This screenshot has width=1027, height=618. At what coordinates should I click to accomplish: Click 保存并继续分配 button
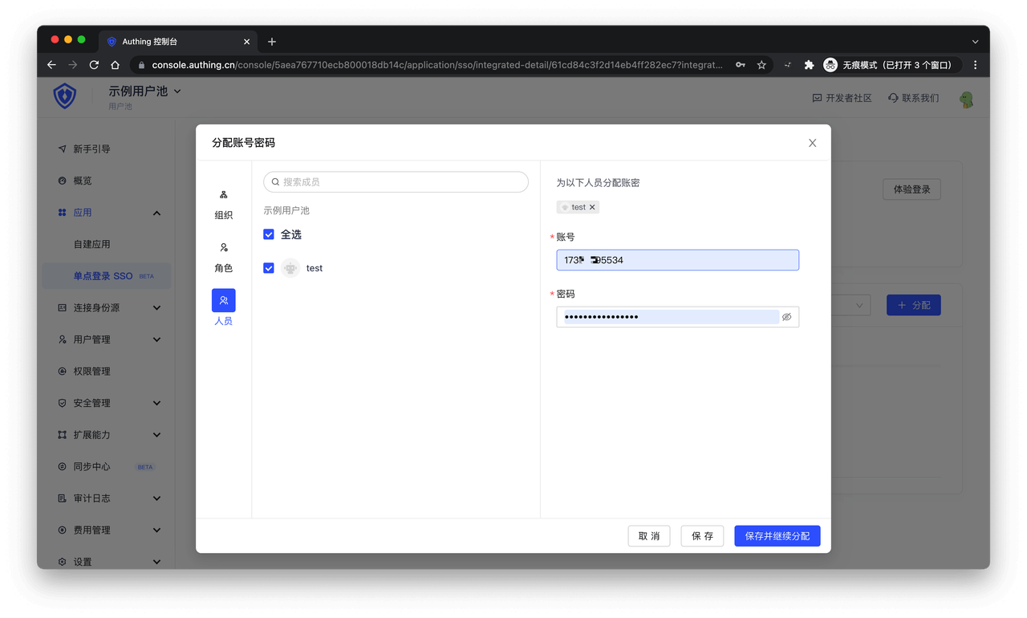(777, 536)
